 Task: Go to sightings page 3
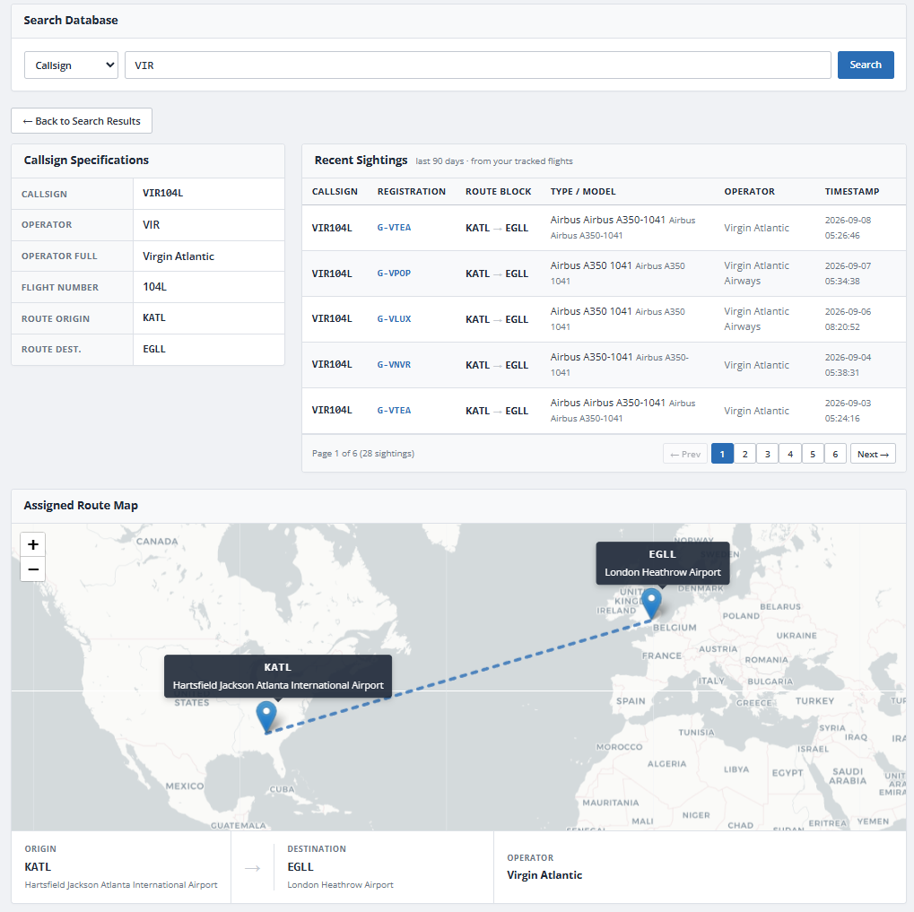point(768,454)
